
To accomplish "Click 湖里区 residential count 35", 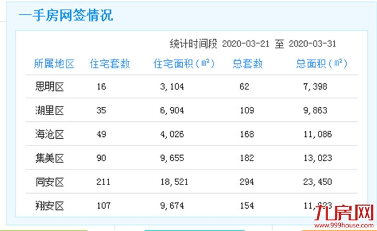I will (101, 110).
